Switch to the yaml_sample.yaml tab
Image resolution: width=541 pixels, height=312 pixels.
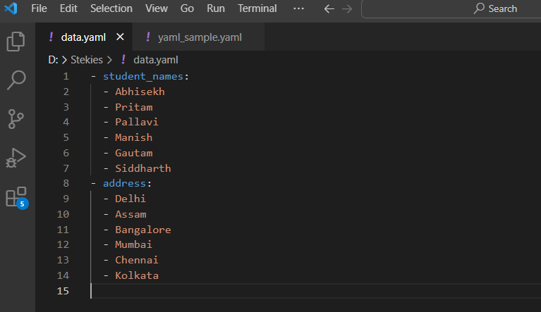pos(199,37)
